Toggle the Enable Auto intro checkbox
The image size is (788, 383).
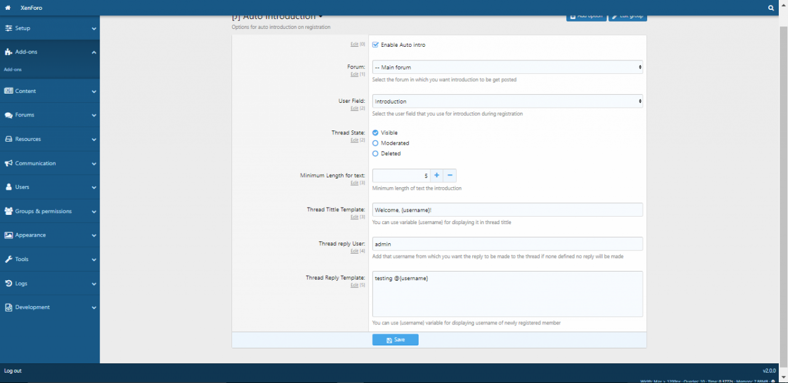pyautogui.click(x=376, y=45)
